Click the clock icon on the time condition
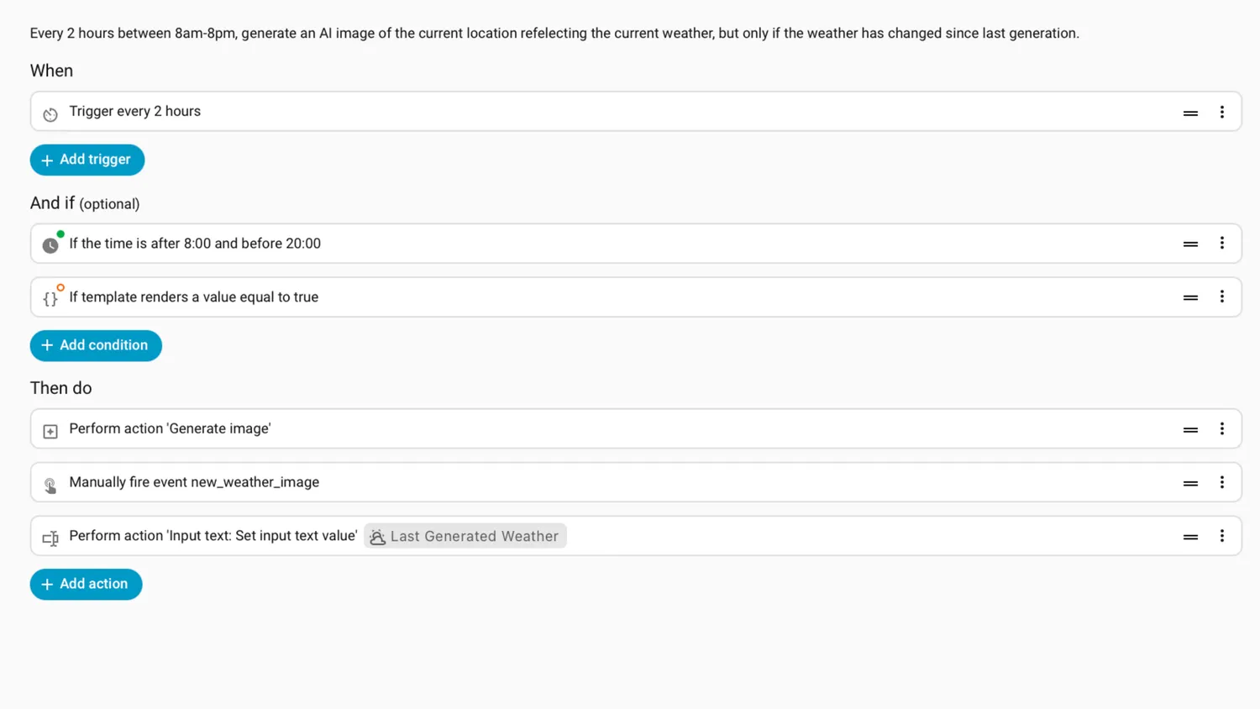The image size is (1260, 709). pyautogui.click(x=50, y=245)
